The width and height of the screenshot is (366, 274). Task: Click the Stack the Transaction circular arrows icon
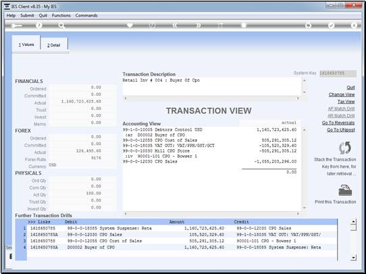(x=345, y=148)
